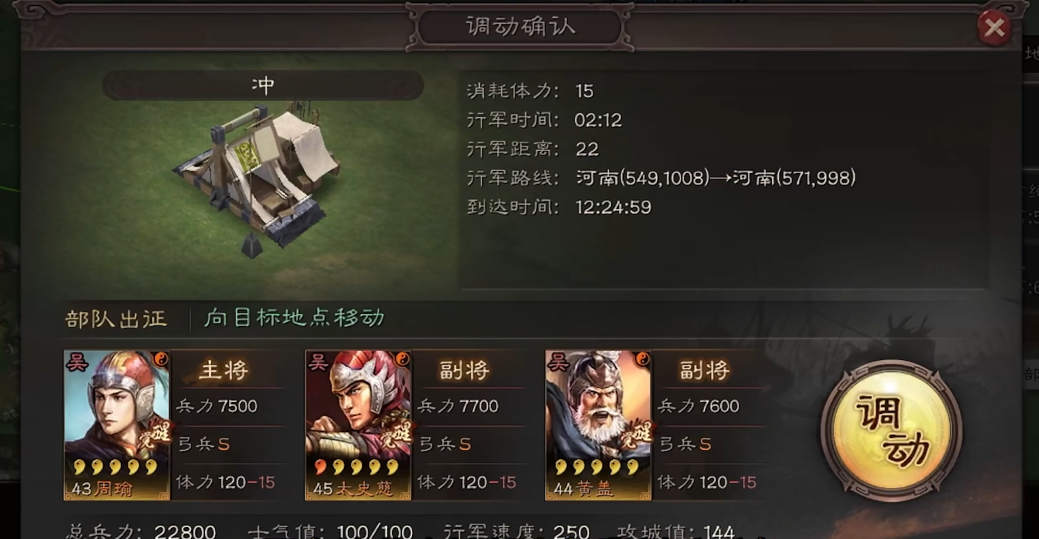Click star rating row under 太史慈

coord(357,467)
